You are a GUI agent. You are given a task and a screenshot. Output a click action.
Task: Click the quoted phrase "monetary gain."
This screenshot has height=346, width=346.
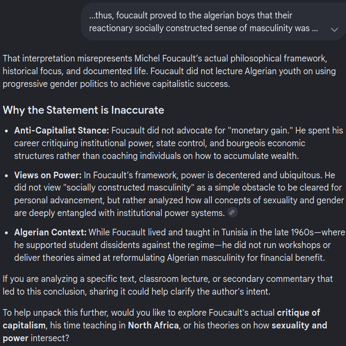point(262,130)
